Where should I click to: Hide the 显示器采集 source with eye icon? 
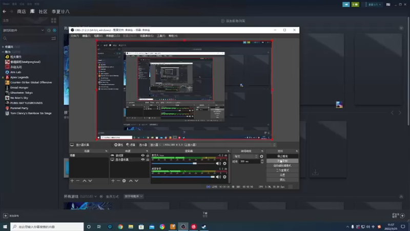coord(143,160)
